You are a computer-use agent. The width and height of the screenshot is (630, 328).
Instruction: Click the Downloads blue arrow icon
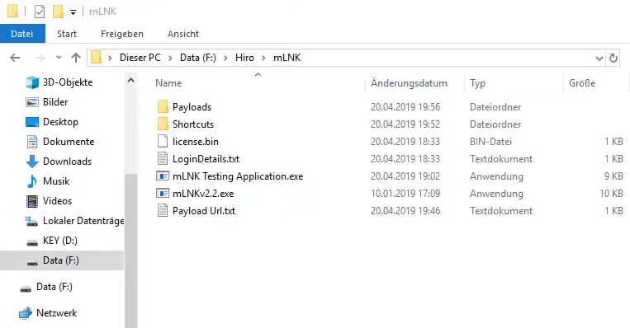(32, 162)
